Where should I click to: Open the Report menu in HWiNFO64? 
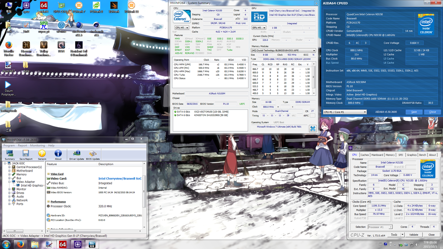click(22, 145)
